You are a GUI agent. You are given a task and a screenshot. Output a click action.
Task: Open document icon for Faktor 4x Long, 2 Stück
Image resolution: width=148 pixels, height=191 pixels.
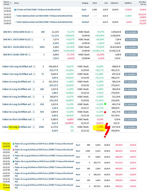34,97
